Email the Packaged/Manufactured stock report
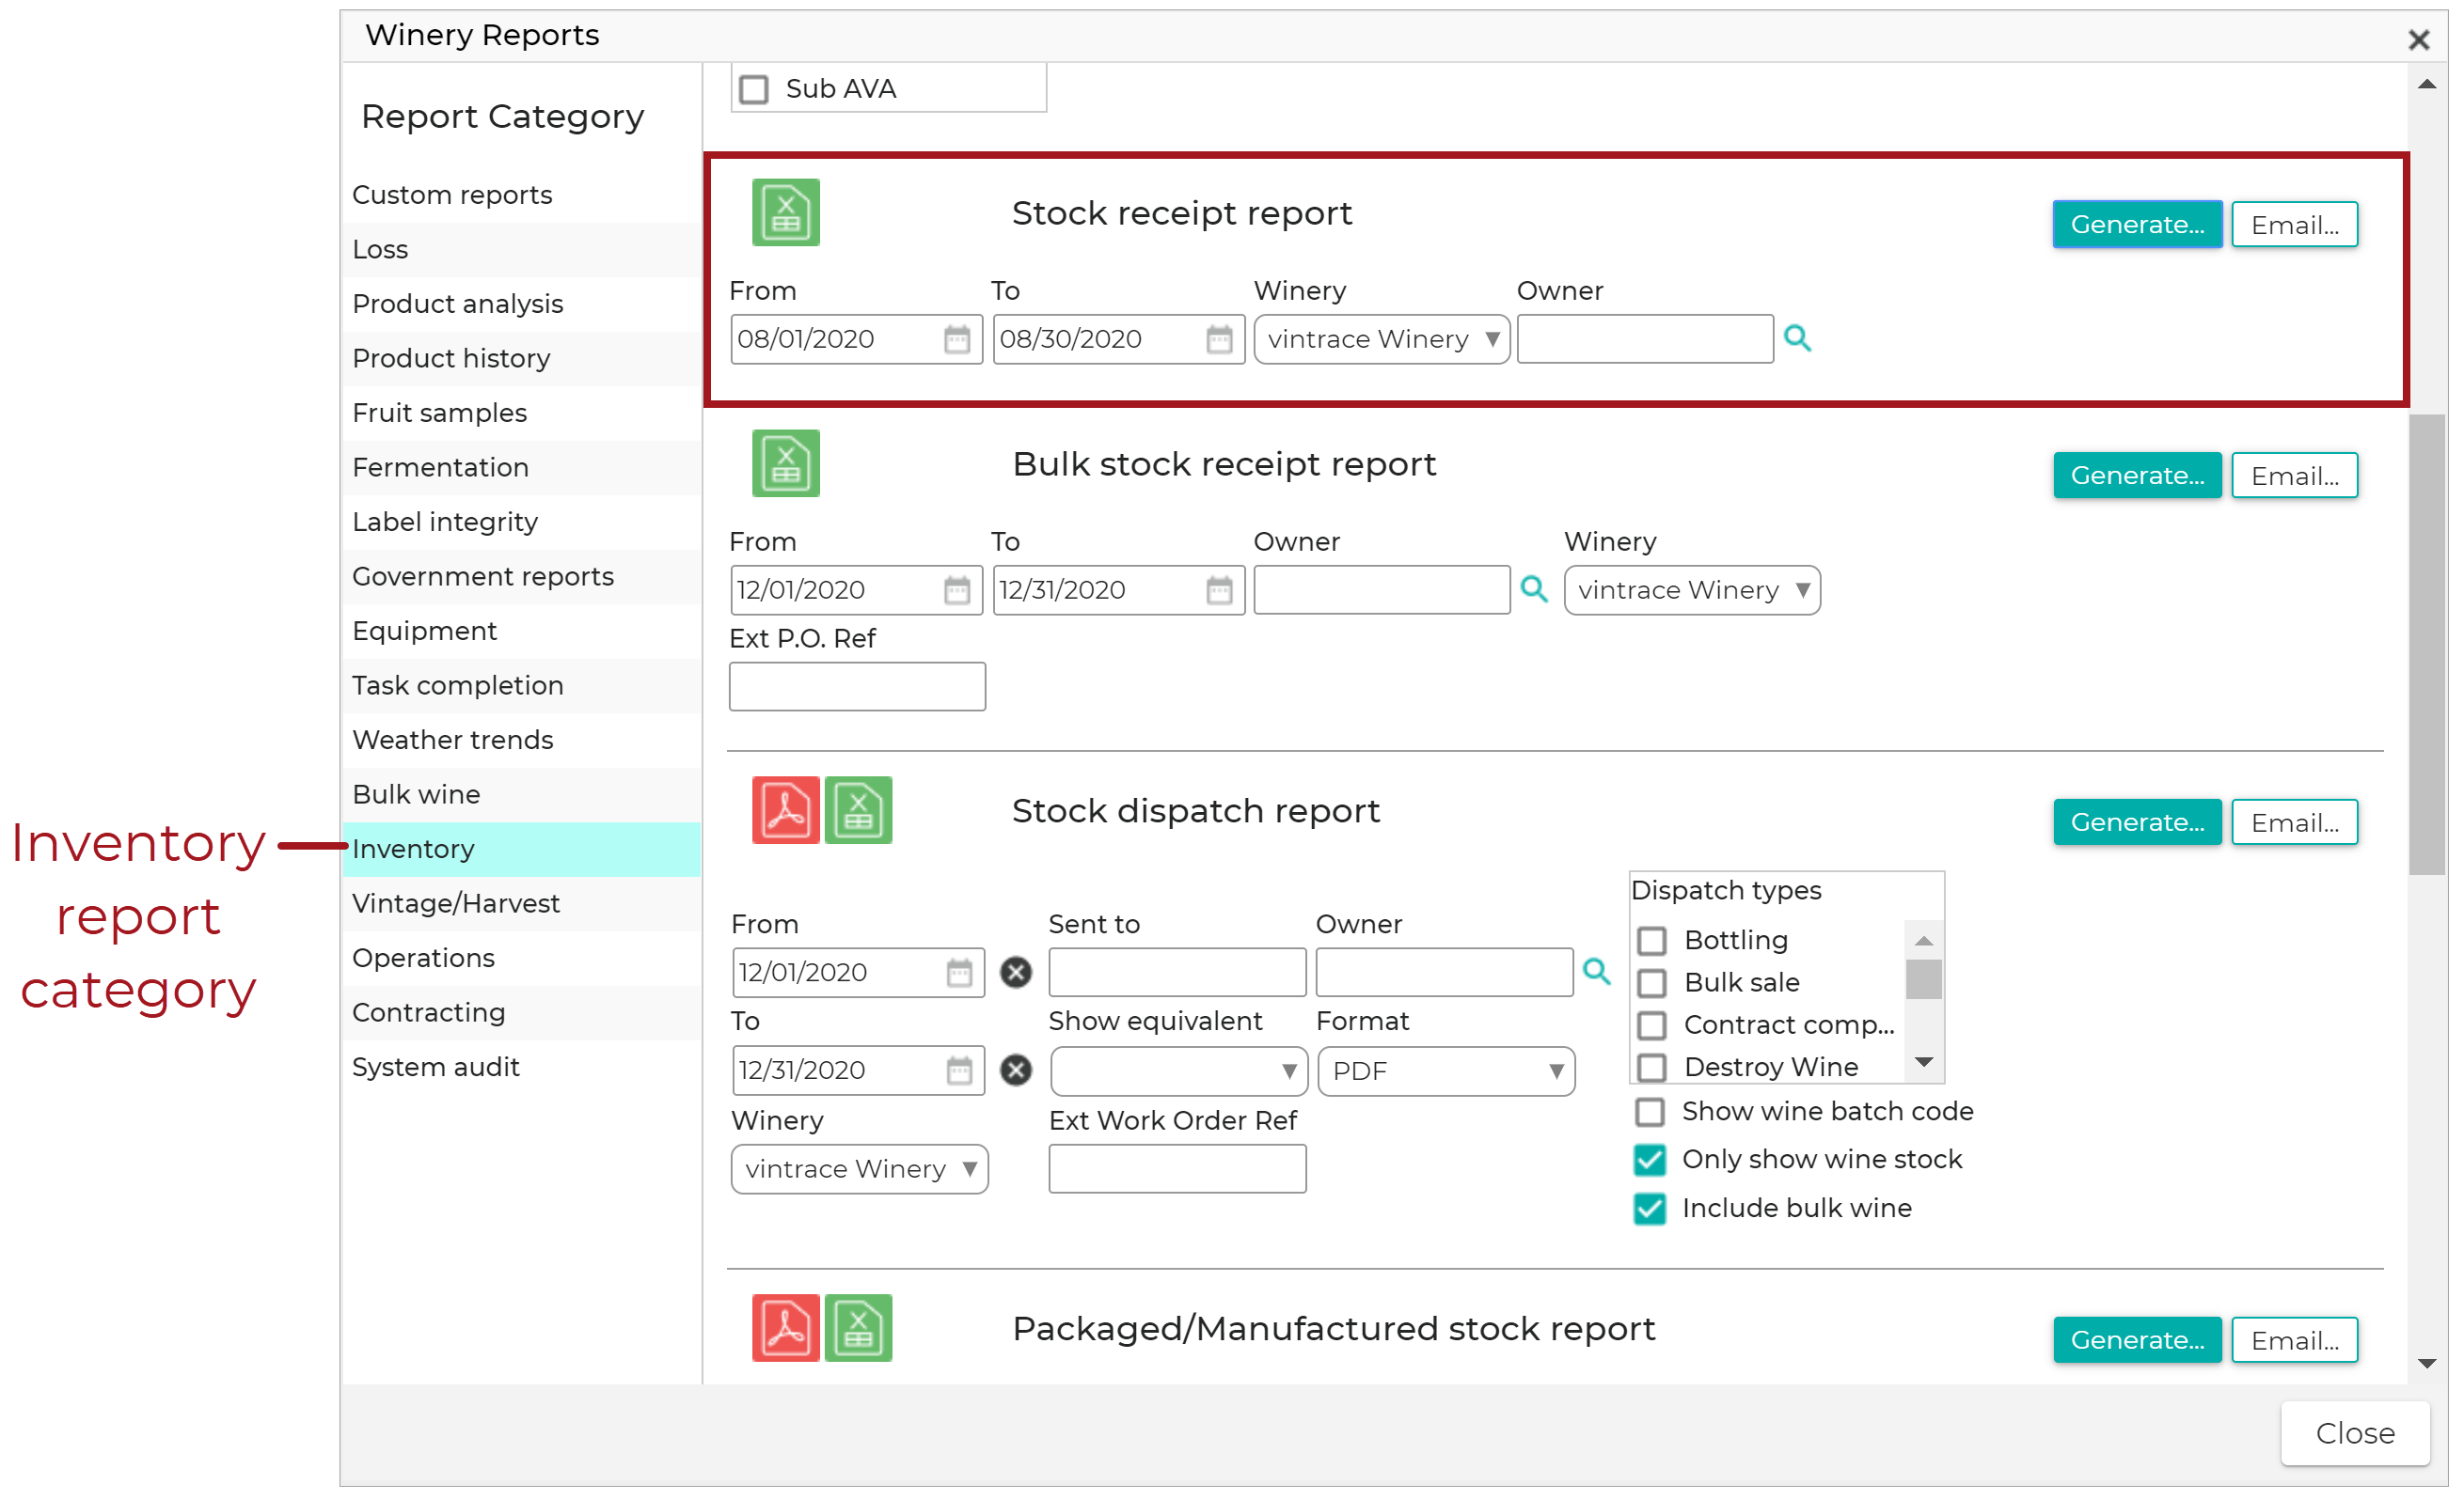2464x1500 pixels. 2294,1340
